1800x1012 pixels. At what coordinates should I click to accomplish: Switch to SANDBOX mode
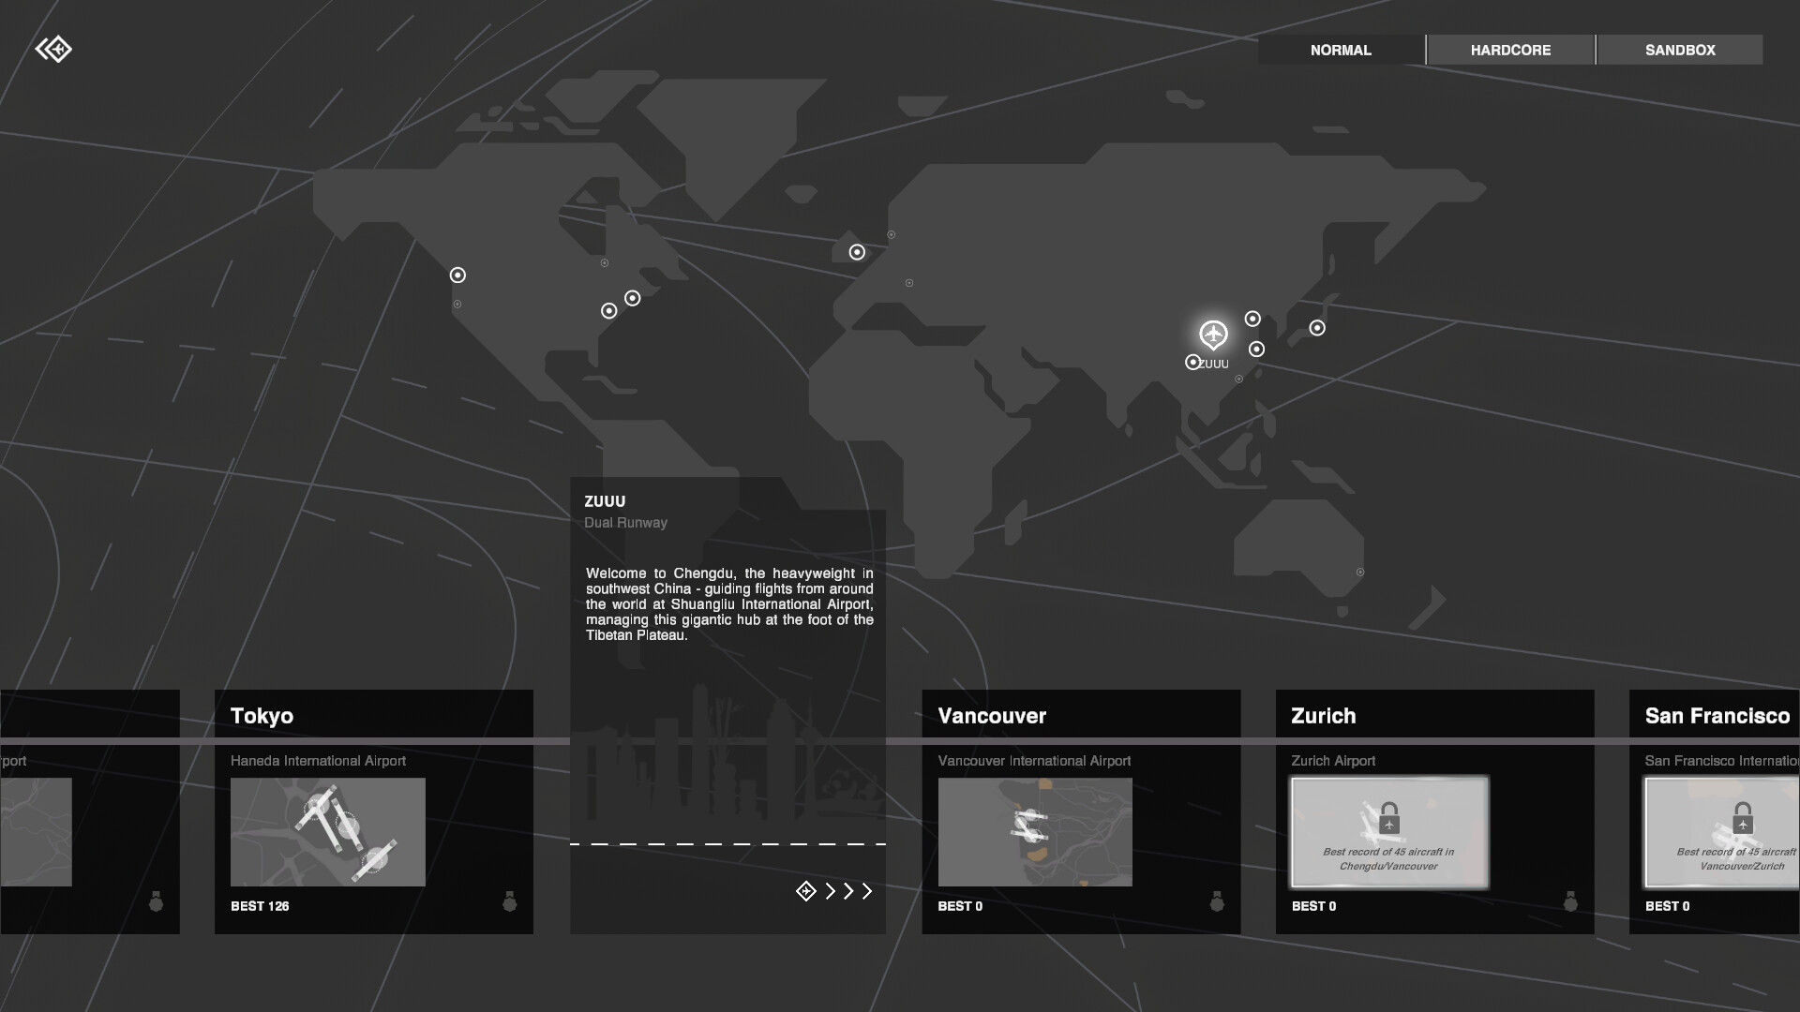tap(1681, 50)
